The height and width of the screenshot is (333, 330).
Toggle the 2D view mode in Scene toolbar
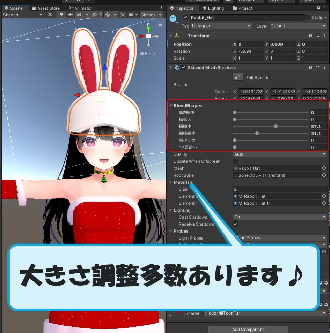(x=50, y=15)
